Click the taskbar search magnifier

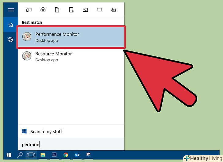click(20, 155)
